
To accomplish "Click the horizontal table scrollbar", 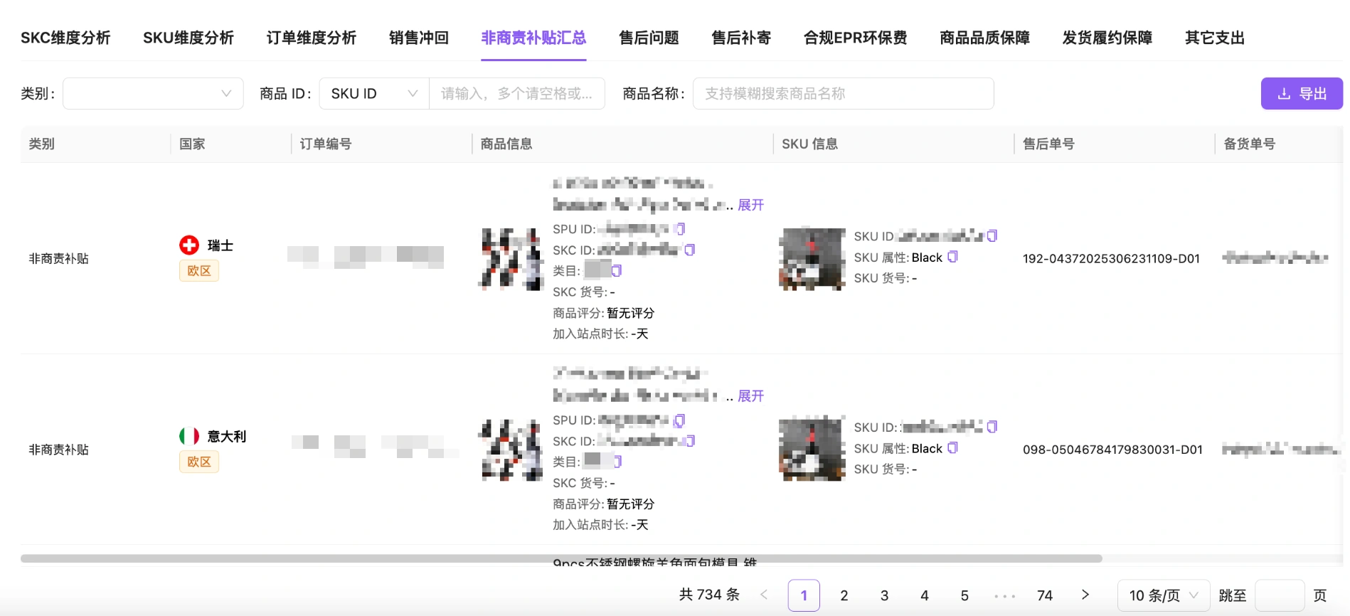I will coord(561,558).
